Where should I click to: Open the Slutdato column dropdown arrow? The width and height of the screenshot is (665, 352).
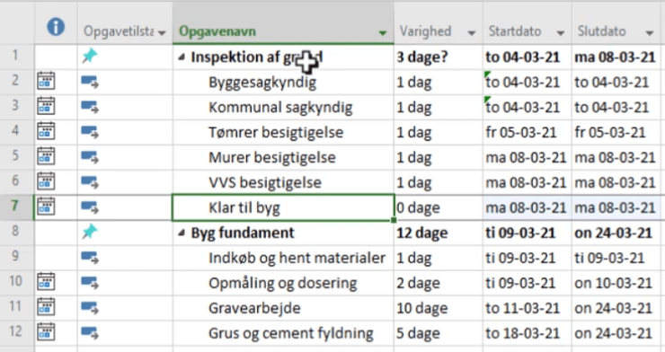click(x=650, y=32)
